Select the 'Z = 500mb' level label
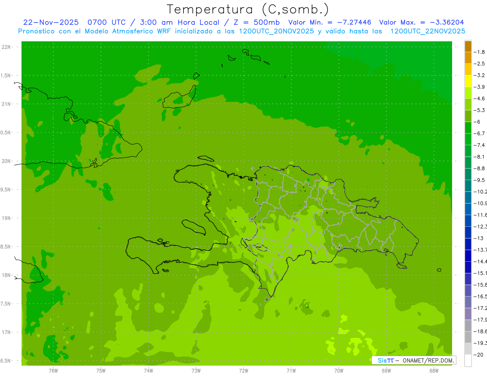This screenshot has width=487, height=376. click(256, 22)
